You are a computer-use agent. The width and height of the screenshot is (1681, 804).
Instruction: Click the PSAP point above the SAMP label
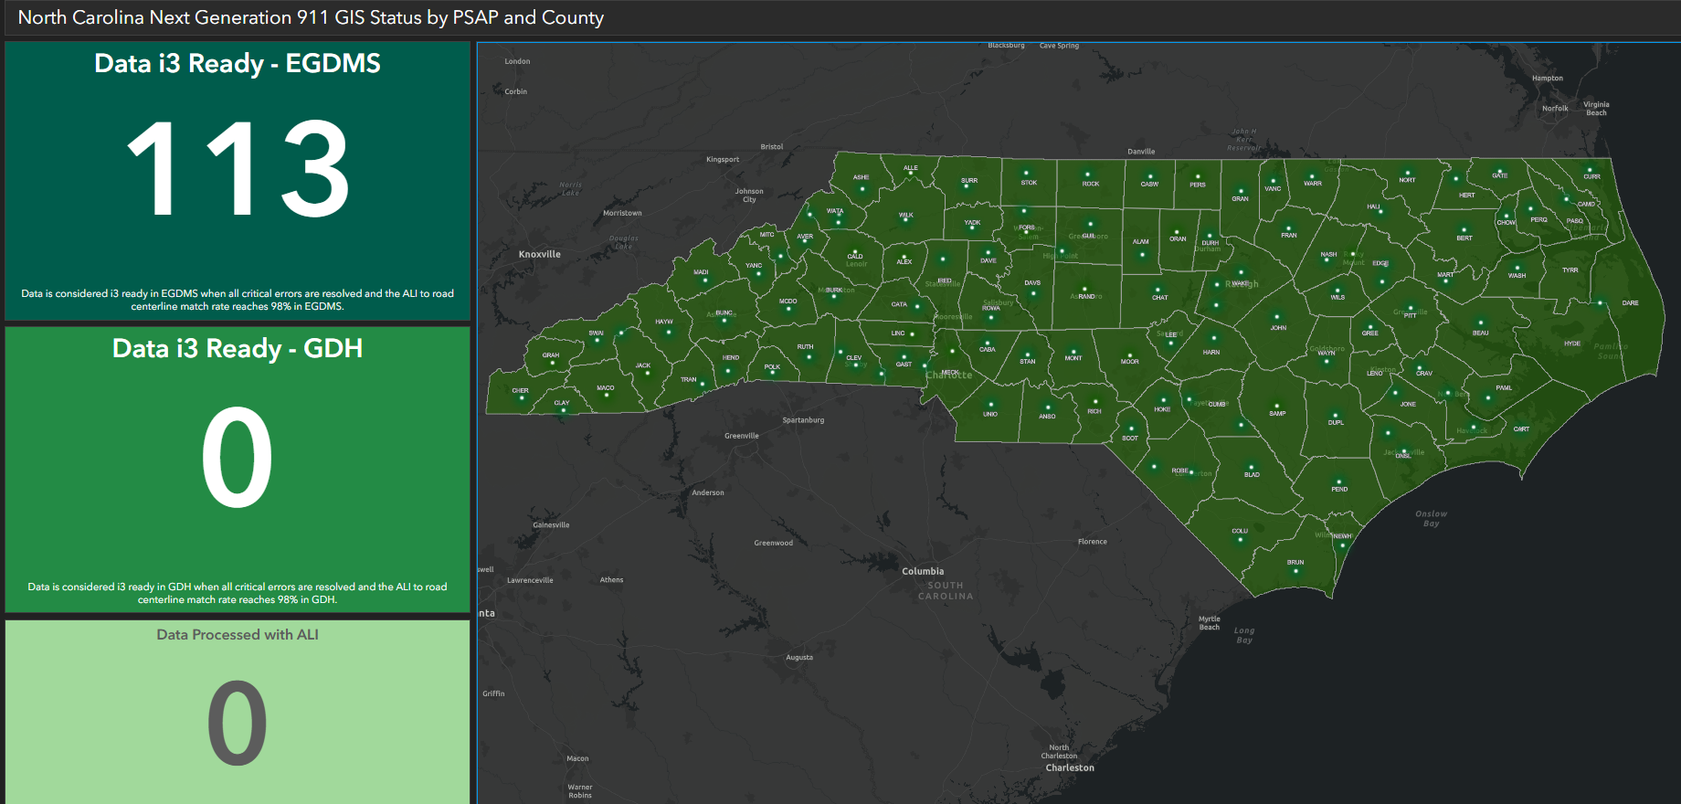(1276, 406)
